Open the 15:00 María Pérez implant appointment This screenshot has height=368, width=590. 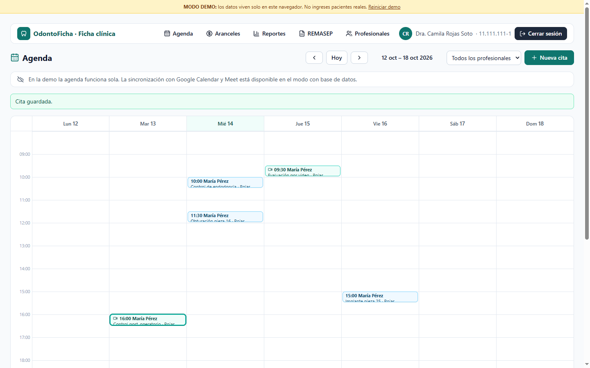click(380, 297)
